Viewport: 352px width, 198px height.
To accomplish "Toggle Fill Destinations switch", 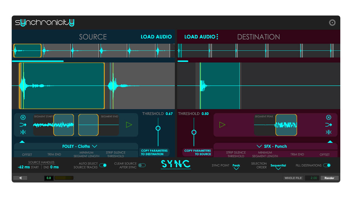I will [x=327, y=165].
